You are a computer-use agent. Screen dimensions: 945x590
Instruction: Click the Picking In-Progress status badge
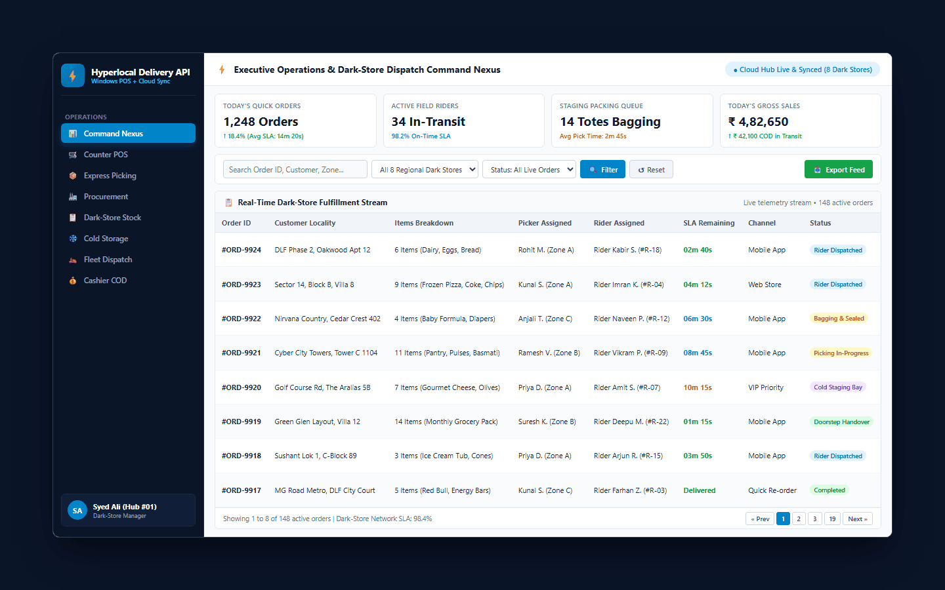coord(841,353)
